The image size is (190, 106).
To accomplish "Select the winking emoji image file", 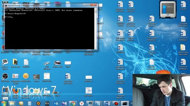I will pos(26,77).
